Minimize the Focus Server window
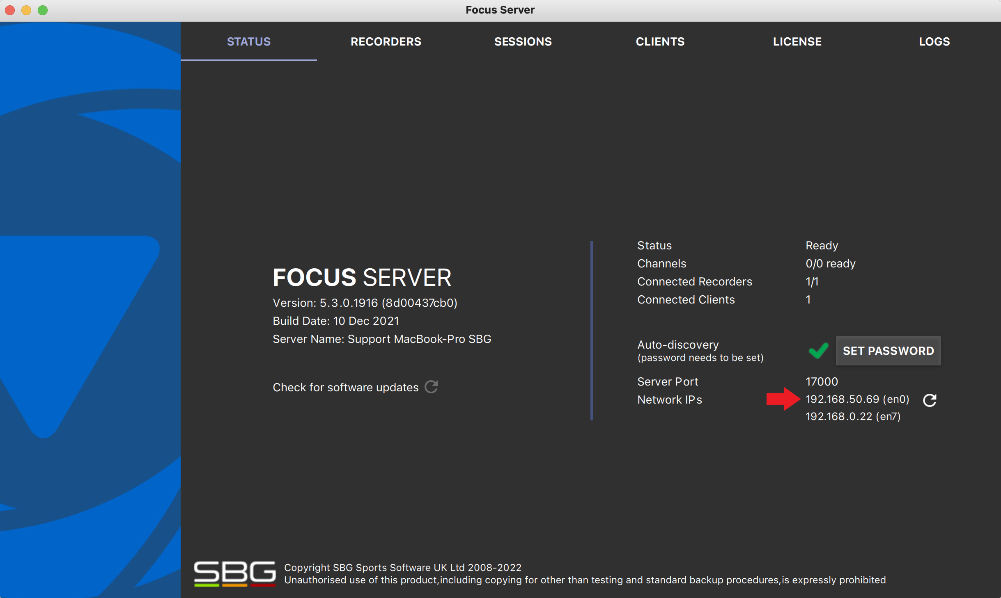 tap(26, 10)
